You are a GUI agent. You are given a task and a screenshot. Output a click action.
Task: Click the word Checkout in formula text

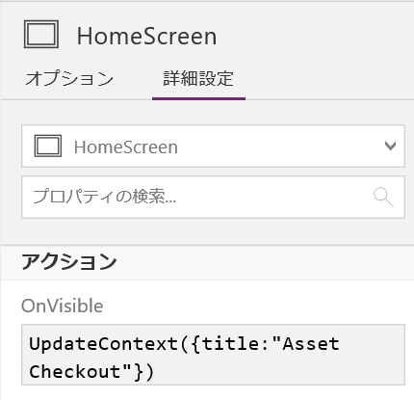[74, 371]
